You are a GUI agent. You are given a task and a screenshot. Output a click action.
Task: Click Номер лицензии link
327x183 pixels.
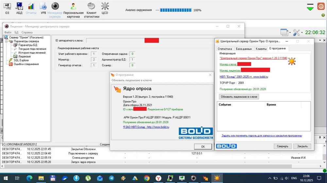tap(230, 71)
